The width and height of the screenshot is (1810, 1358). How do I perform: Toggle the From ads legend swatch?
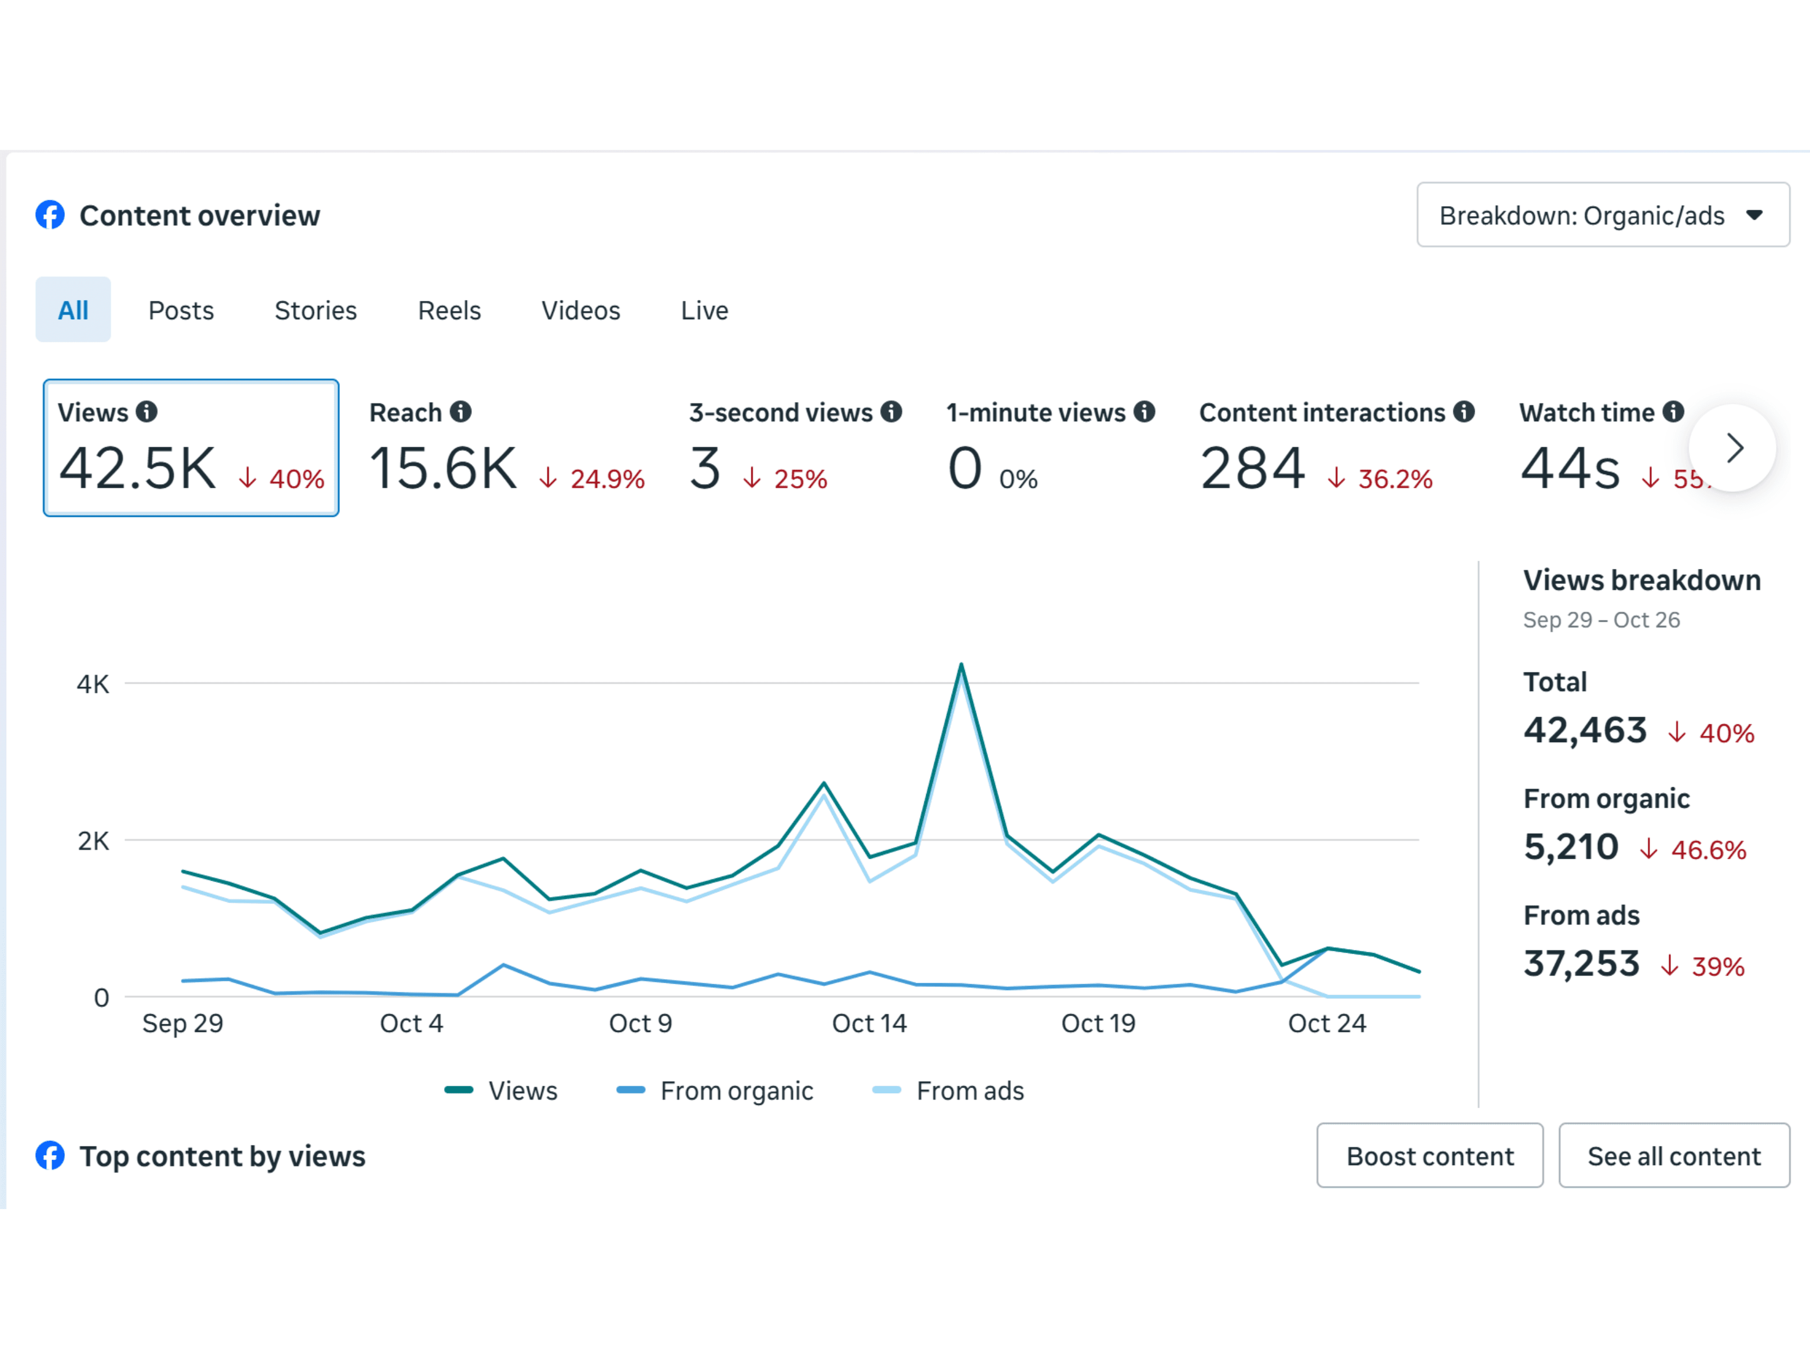pyautogui.click(x=887, y=1090)
